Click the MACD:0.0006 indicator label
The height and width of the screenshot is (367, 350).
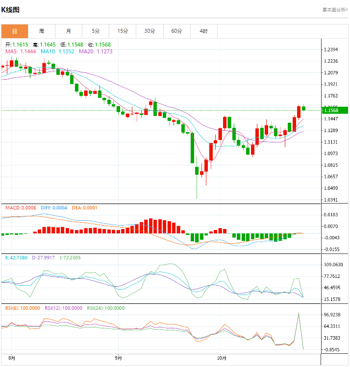(x=21, y=208)
